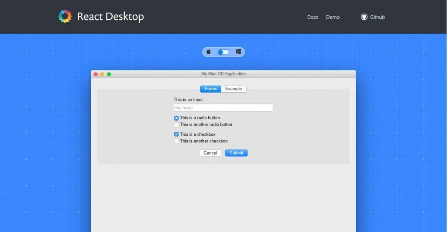
Task: Check 'This is another checkbox'
Action: click(x=176, y=141)
